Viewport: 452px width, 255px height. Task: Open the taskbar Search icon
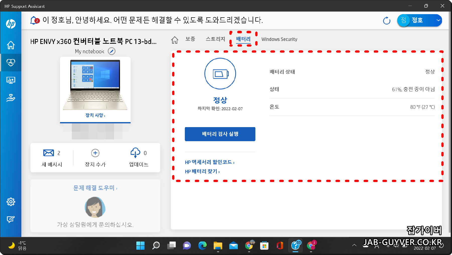coord(156,245)
